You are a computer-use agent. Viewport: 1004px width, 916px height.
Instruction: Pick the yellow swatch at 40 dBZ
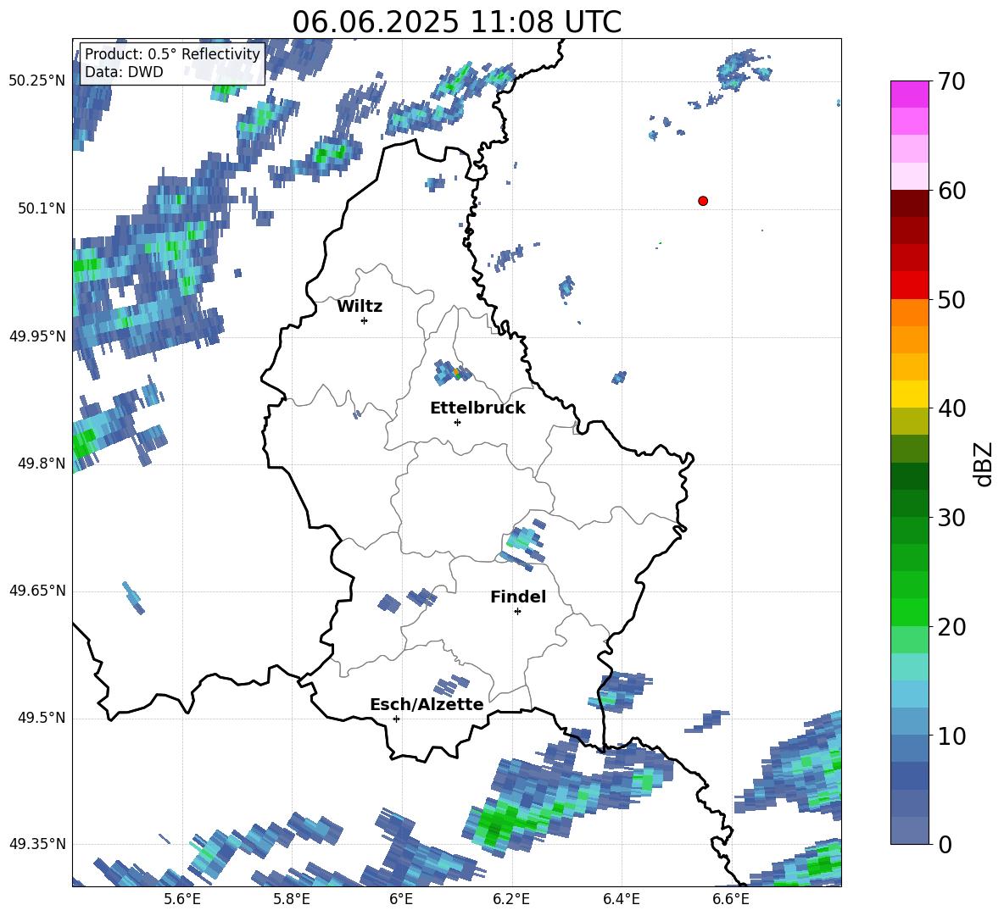[x=909, y=394]
